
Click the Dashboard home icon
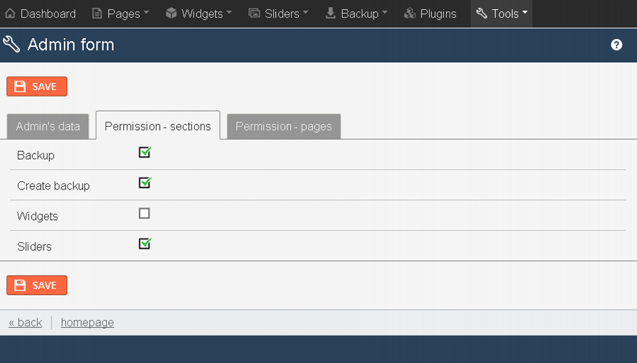pyautogui.click(x=10, y=13)
